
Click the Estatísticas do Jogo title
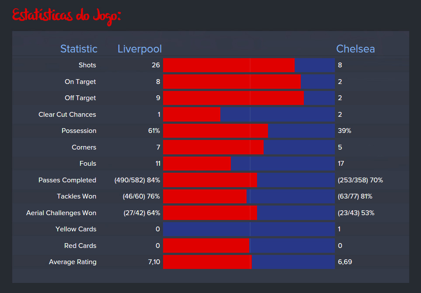66,15
